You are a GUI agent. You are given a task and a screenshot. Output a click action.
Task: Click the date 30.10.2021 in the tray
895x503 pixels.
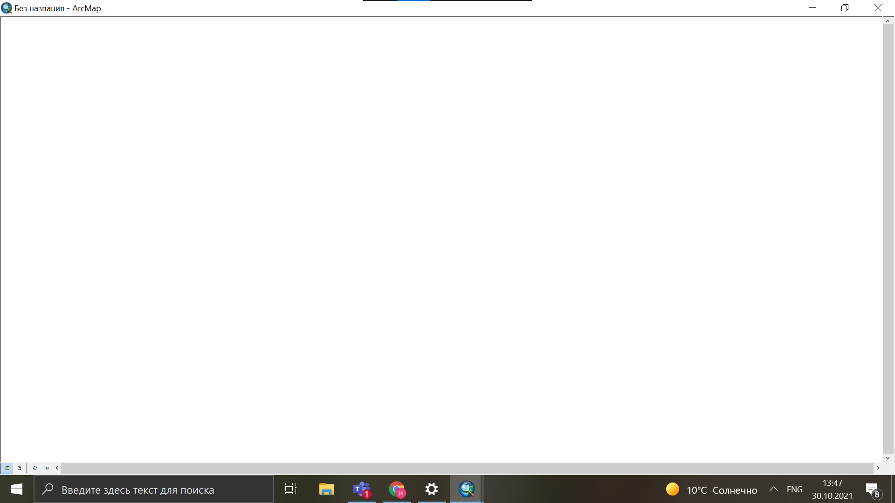tap(833, 495)
